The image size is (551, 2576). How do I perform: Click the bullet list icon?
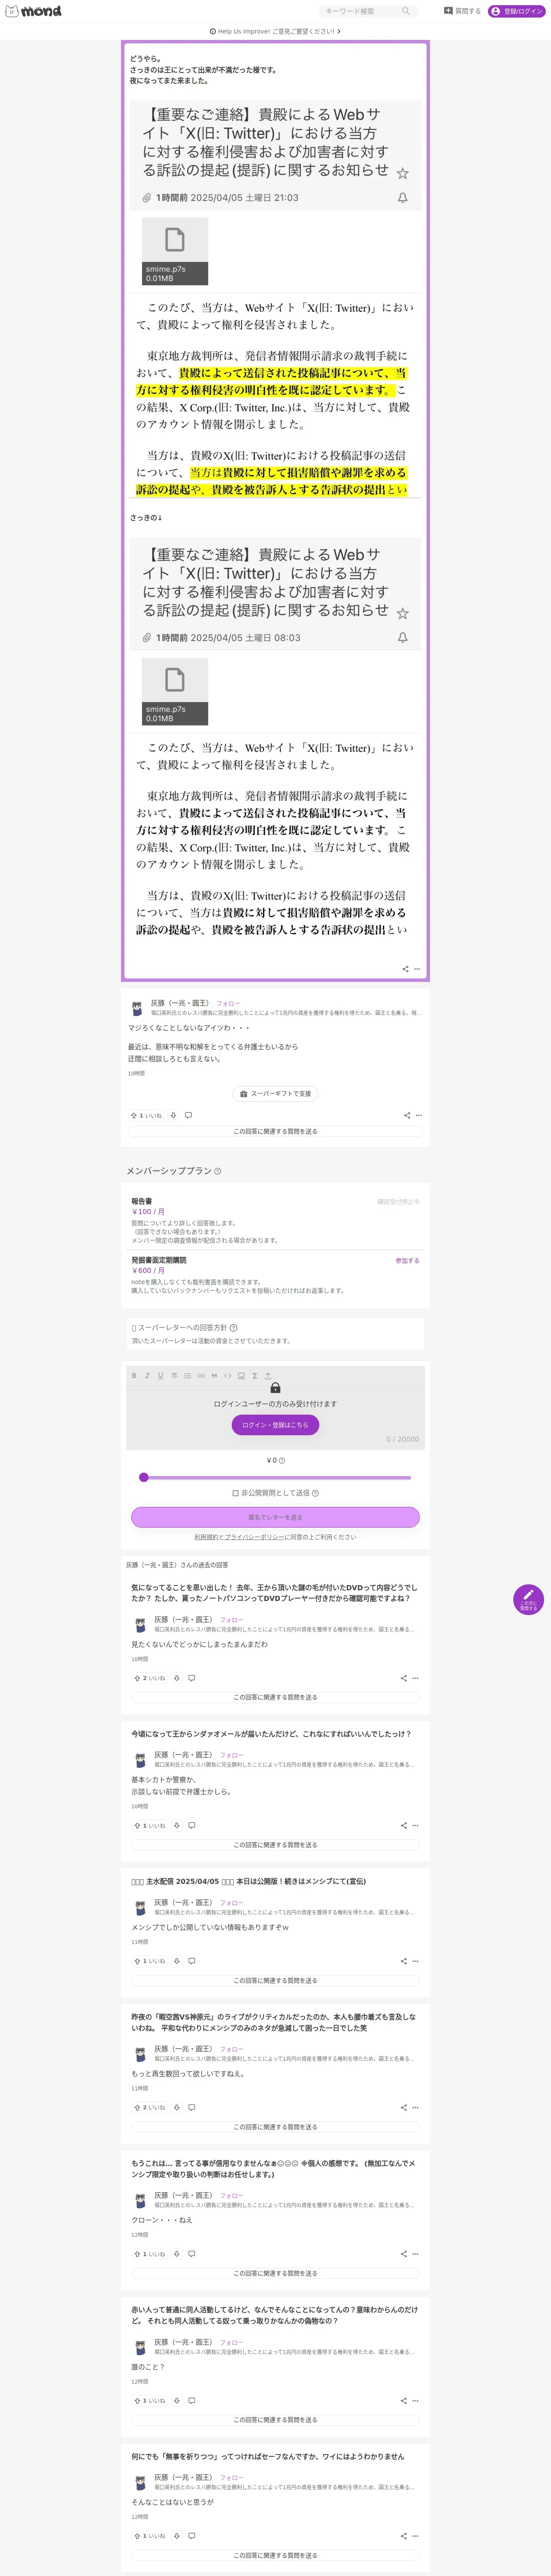[187, 1376]
